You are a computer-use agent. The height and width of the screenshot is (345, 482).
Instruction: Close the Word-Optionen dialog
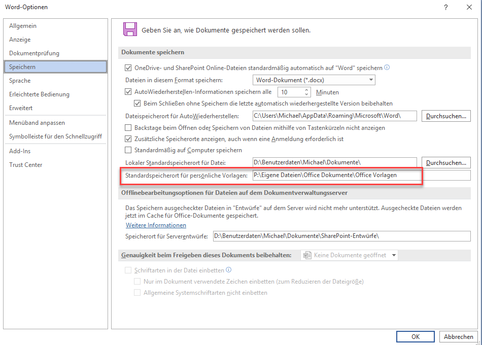tap(469, 7)
